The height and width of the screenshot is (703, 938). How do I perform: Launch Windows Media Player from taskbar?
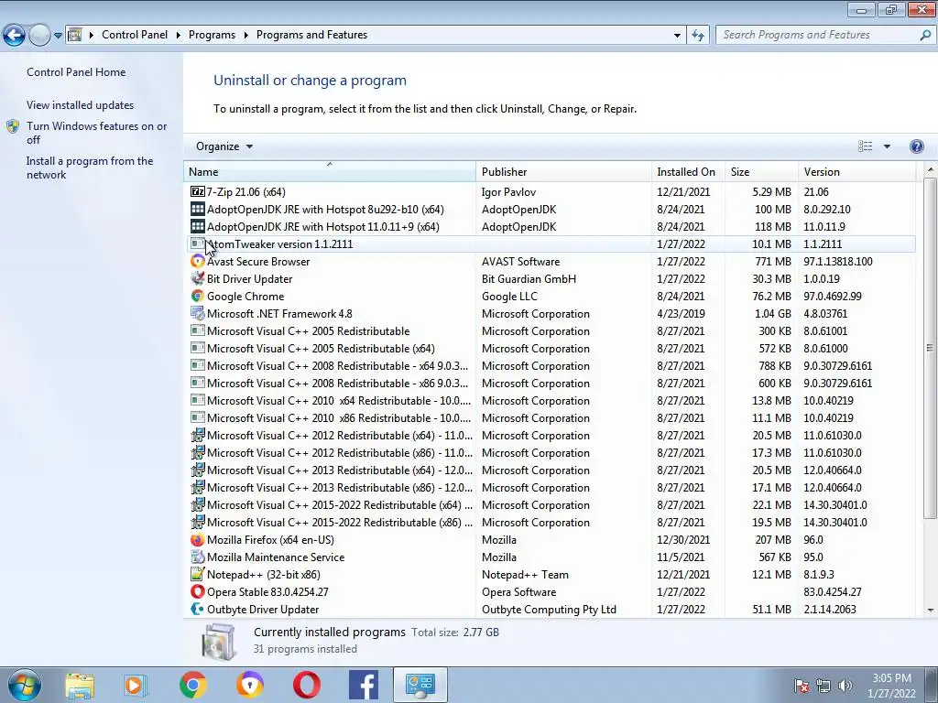(136, 685)
